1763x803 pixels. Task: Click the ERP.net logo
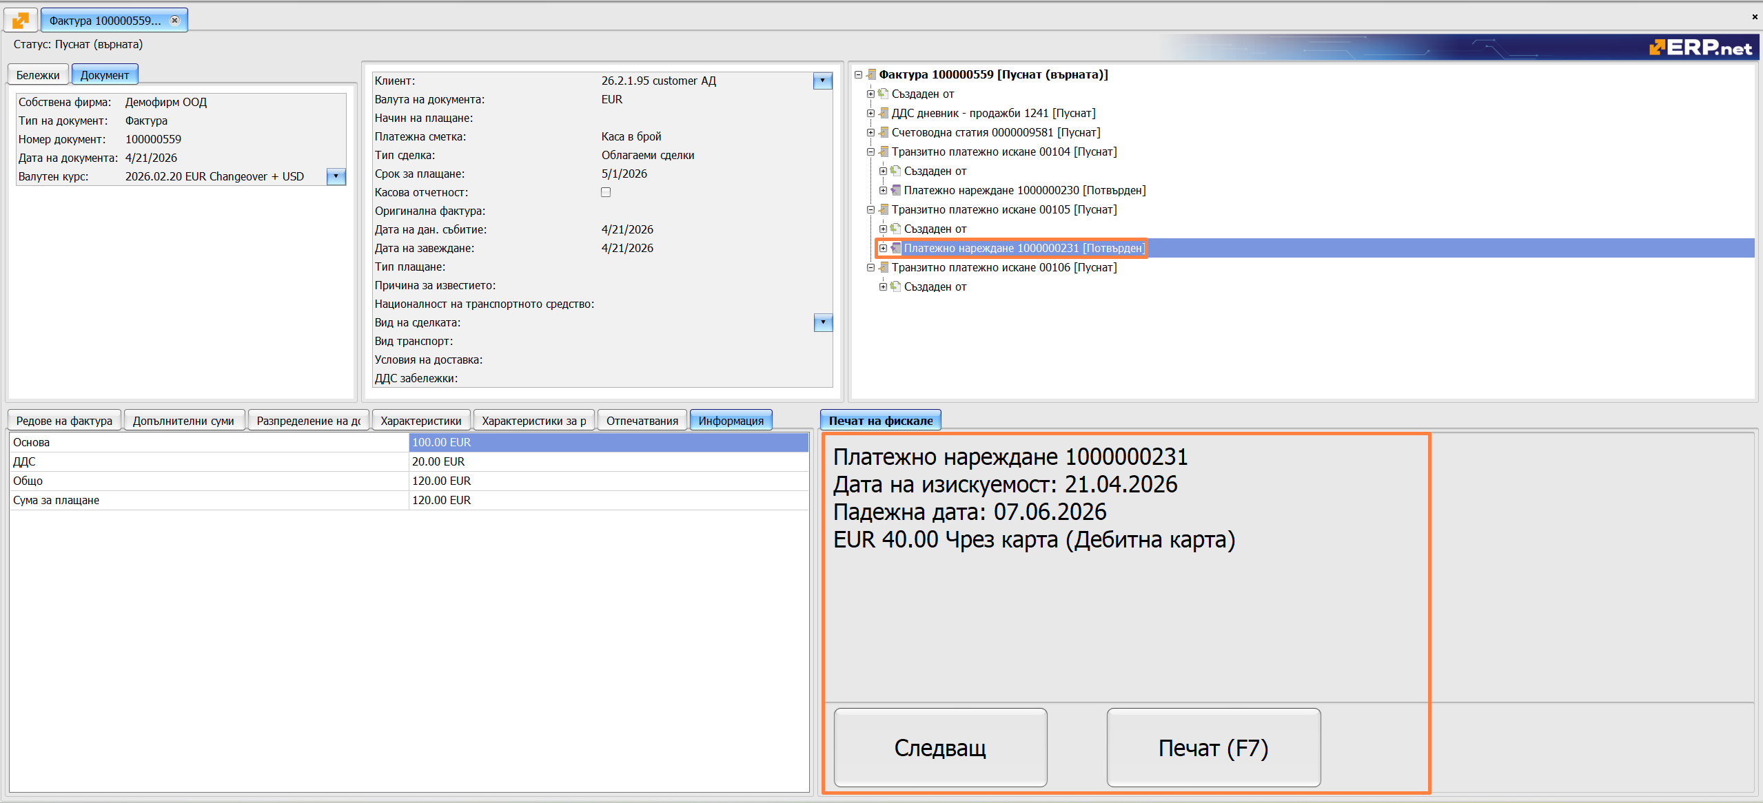coord(1700,48)
